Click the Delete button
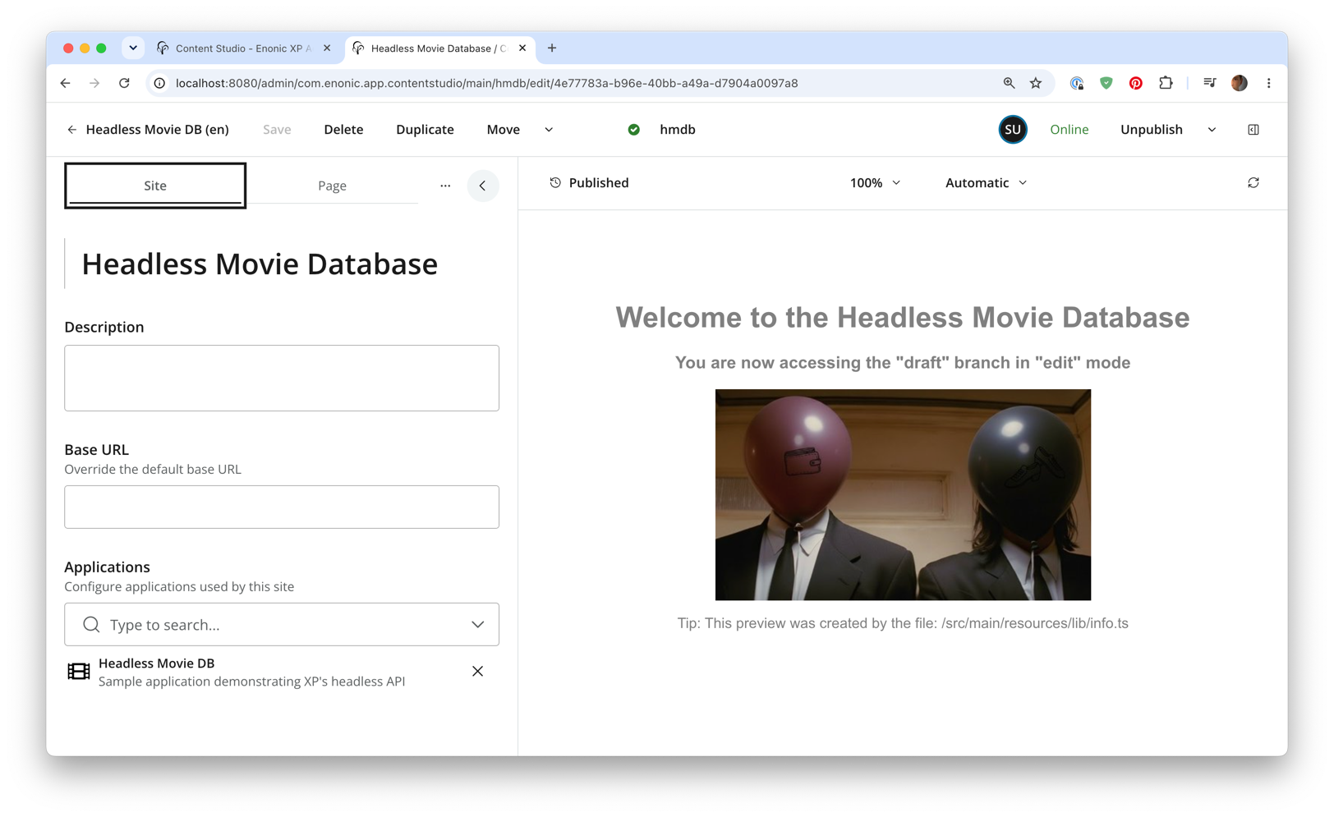This screenshot has height=817, width=1334. (x=343, y=130)
